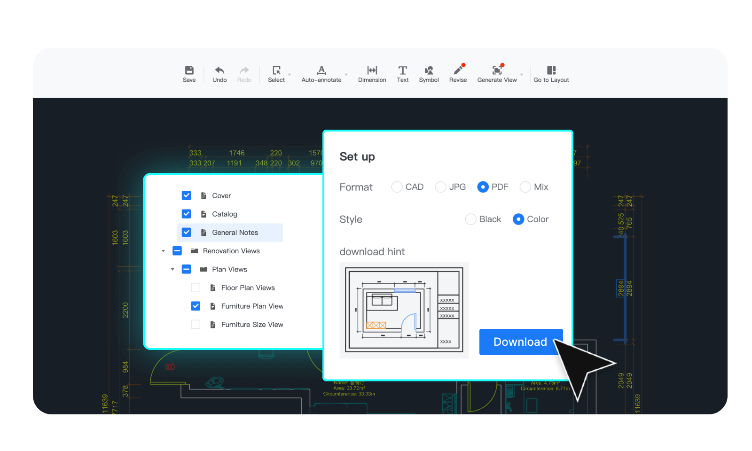Uncheck the Catalog checkbox
Viewport: 752px width, 451px height.
tap(187, 214)
